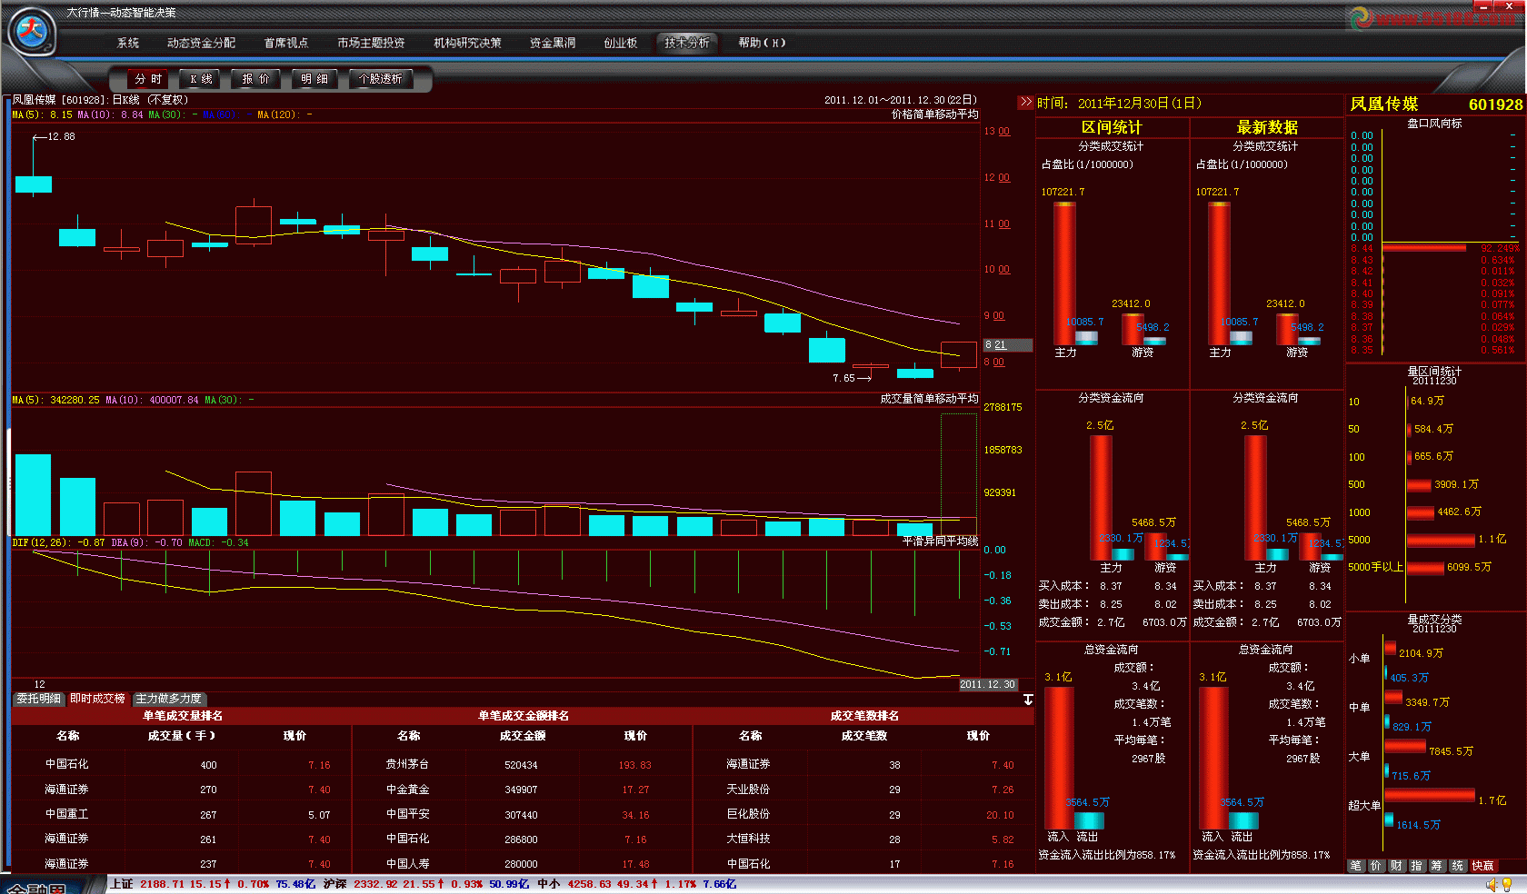Image resolution: width=1527 pixels, height=894 pixels.
Task: Select the 技术分析 menu tab
Action: (x=687, y=43)
